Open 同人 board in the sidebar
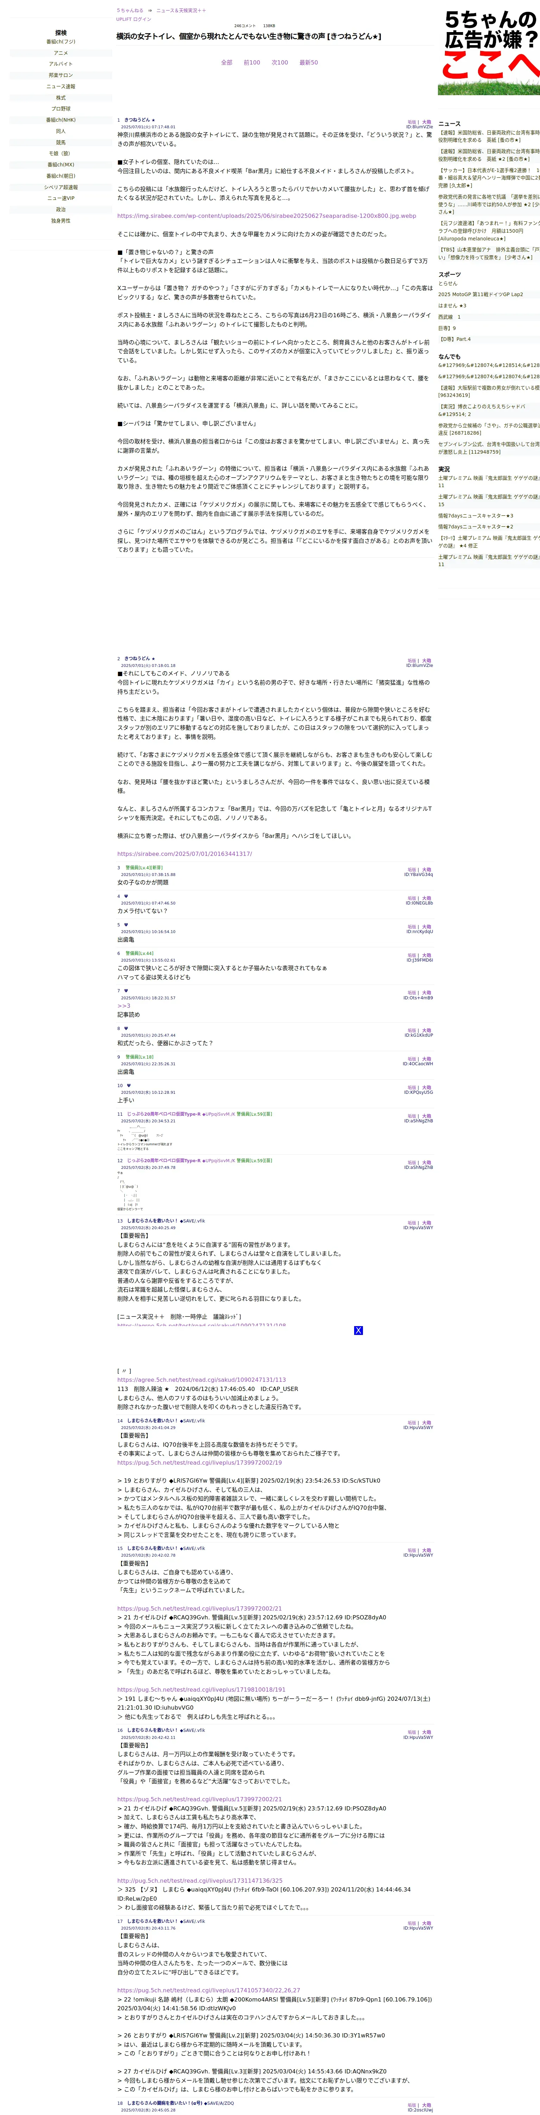The height and width of the screenshot is (2115, 540). pyautogui.click(x=61, y=131)
